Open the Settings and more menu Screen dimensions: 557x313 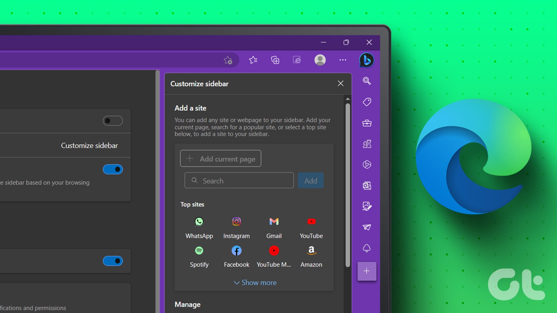coord(343,60)
